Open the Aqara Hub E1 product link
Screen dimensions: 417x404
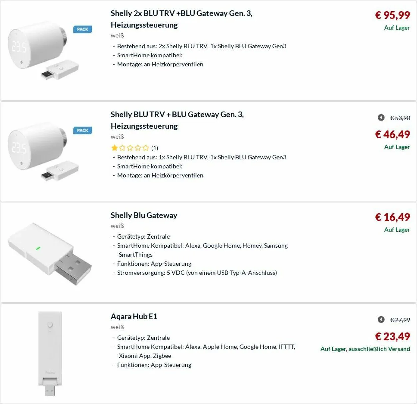point(134,316)
